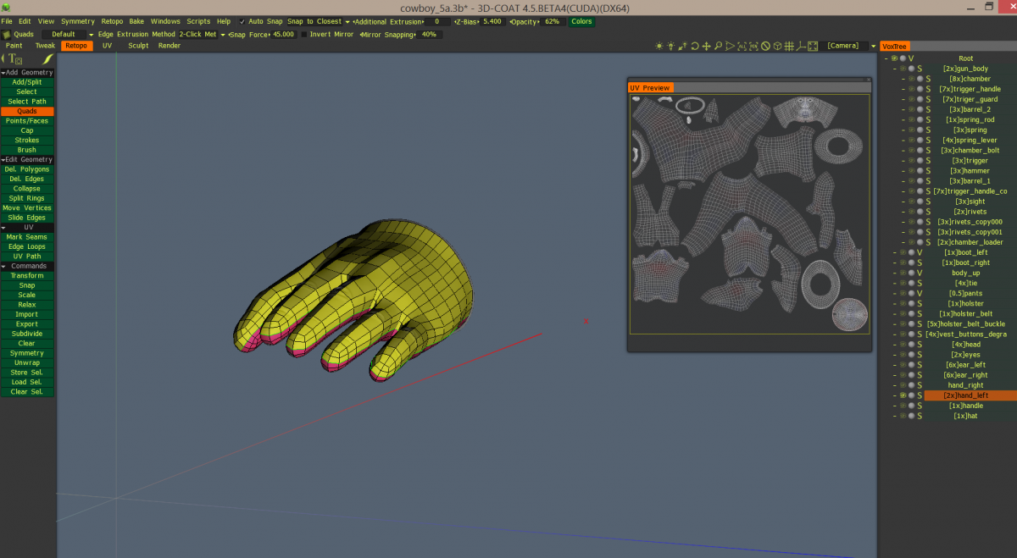This screenshot has height=558, width=1017.
Task: Click the rotate camera icon
Action: (694, 46)
